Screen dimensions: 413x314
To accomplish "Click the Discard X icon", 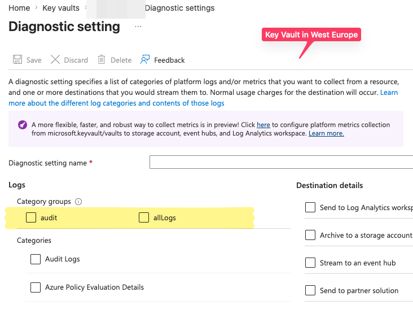I will 55,60.
